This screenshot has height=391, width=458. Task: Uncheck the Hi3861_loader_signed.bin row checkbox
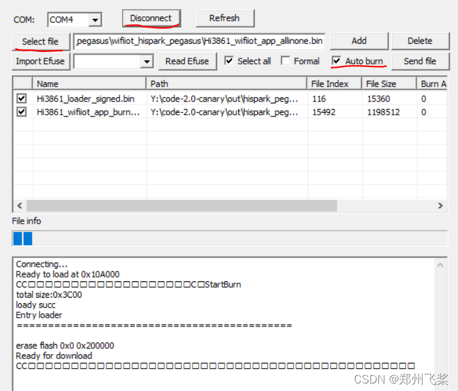tap(21, 98)
